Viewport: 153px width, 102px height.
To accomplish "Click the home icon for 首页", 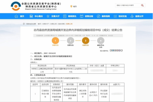I will (x=16, y=16).
